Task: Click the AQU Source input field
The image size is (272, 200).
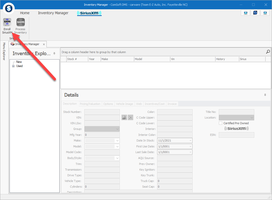Action: [175, 158]
